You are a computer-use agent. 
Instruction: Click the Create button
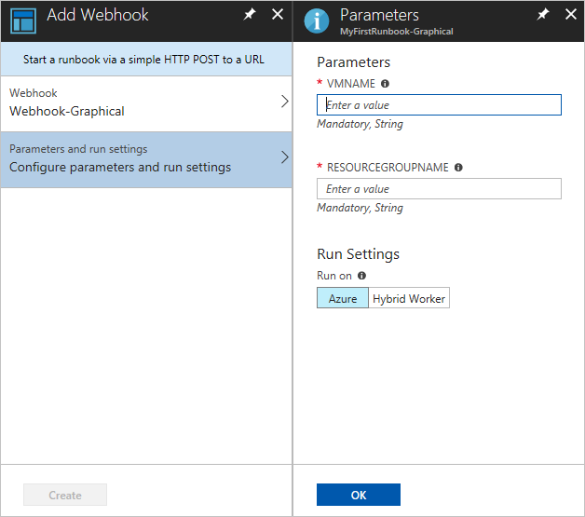pyautogui.click(x=65, y=495)
